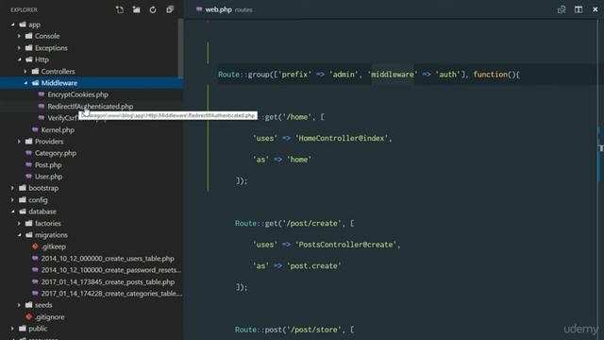Open changes icon in editor title bar
The height and width of the screenshot is (340, 604).
pyautogui.click(x=562, y=9)
